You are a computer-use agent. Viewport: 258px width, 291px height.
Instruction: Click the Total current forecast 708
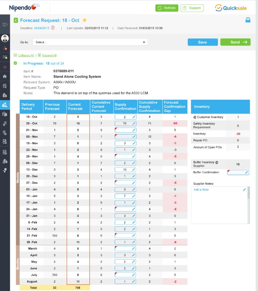(x=78, y=288)
